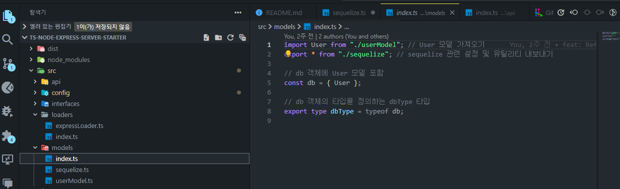Open previous revision with left-arrow commit icon
620x189 pixels.
pos(574,12)
